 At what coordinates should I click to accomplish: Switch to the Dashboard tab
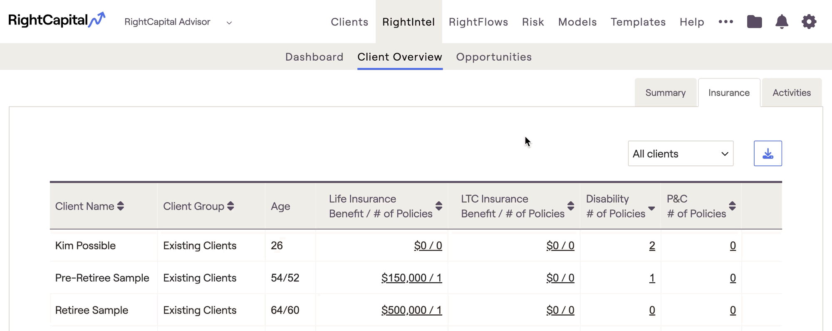point(314,57)
